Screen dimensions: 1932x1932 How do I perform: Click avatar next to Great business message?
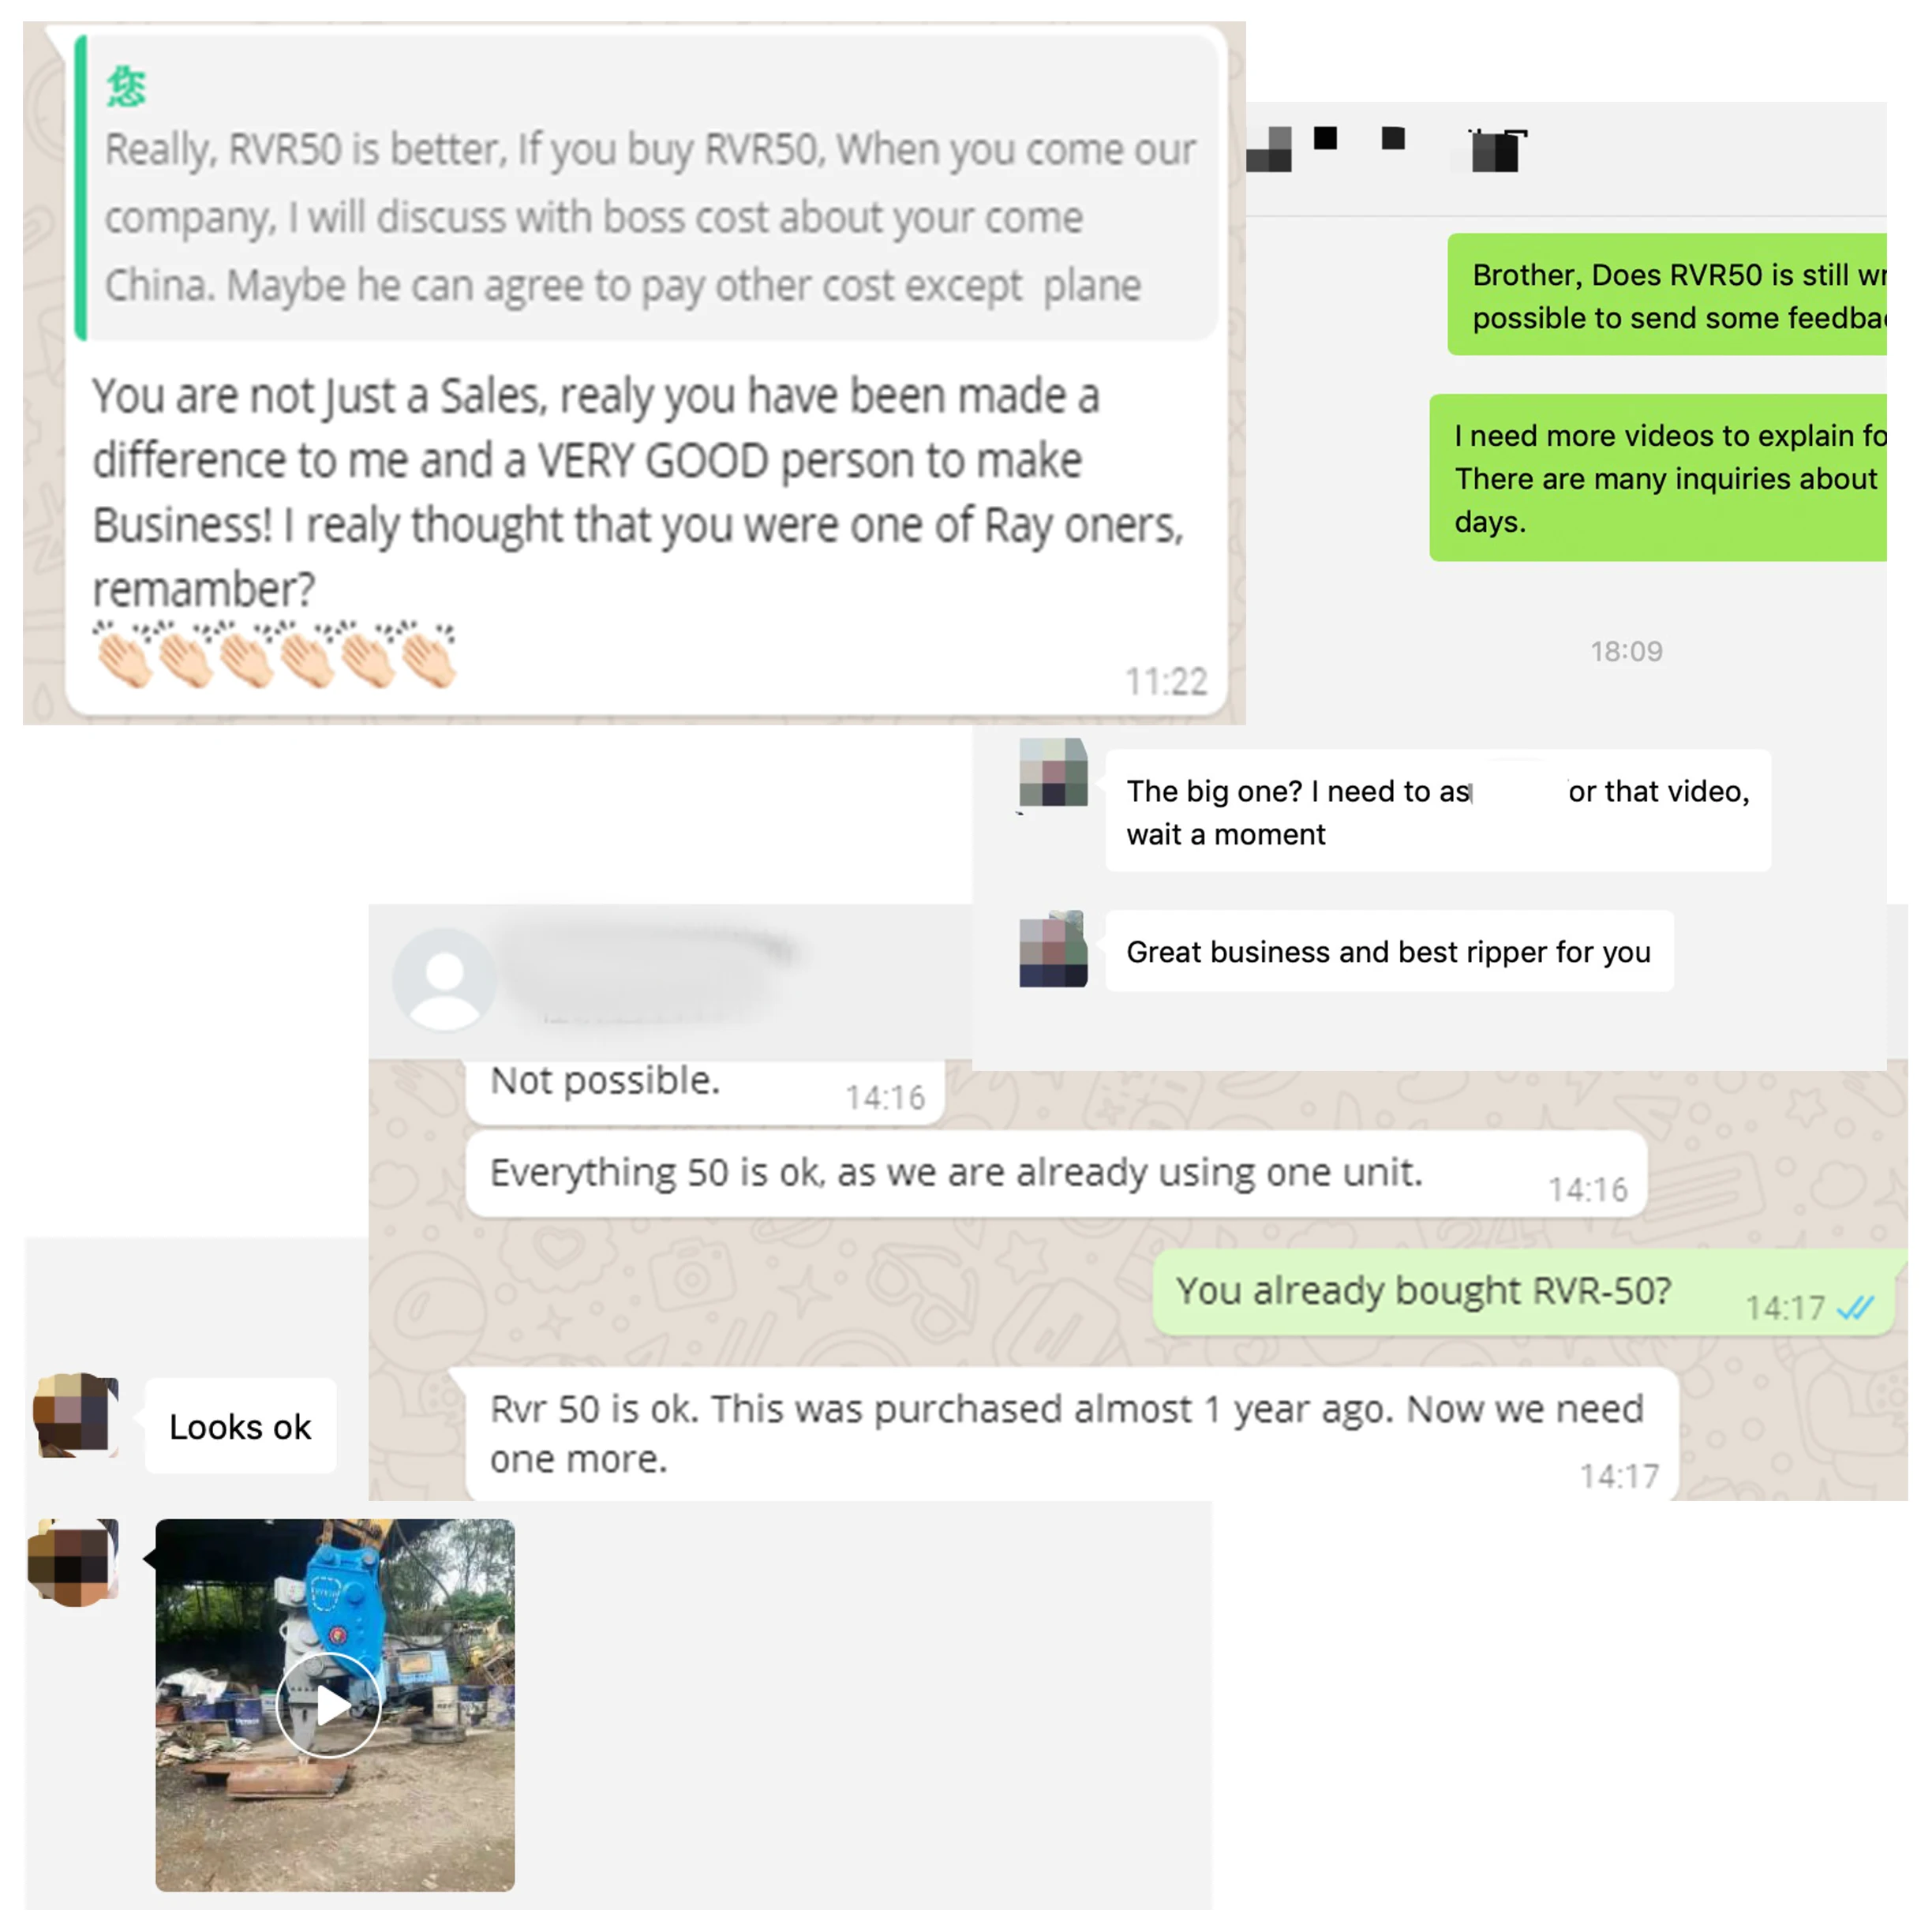(x=1053, y=949)
